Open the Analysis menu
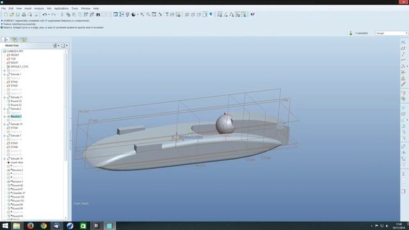 39,8
